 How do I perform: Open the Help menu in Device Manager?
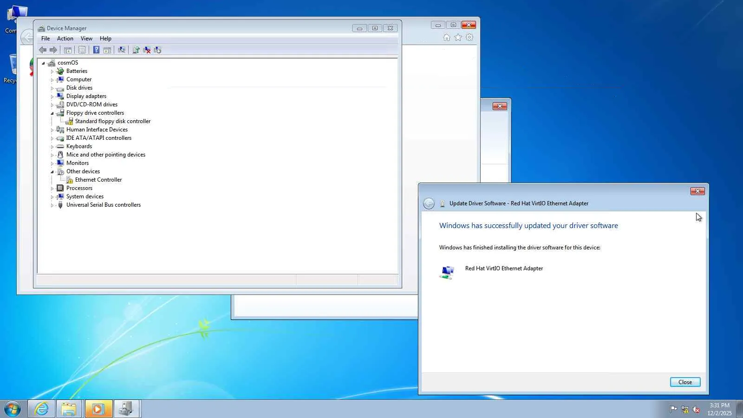click(x=105, y=39)
